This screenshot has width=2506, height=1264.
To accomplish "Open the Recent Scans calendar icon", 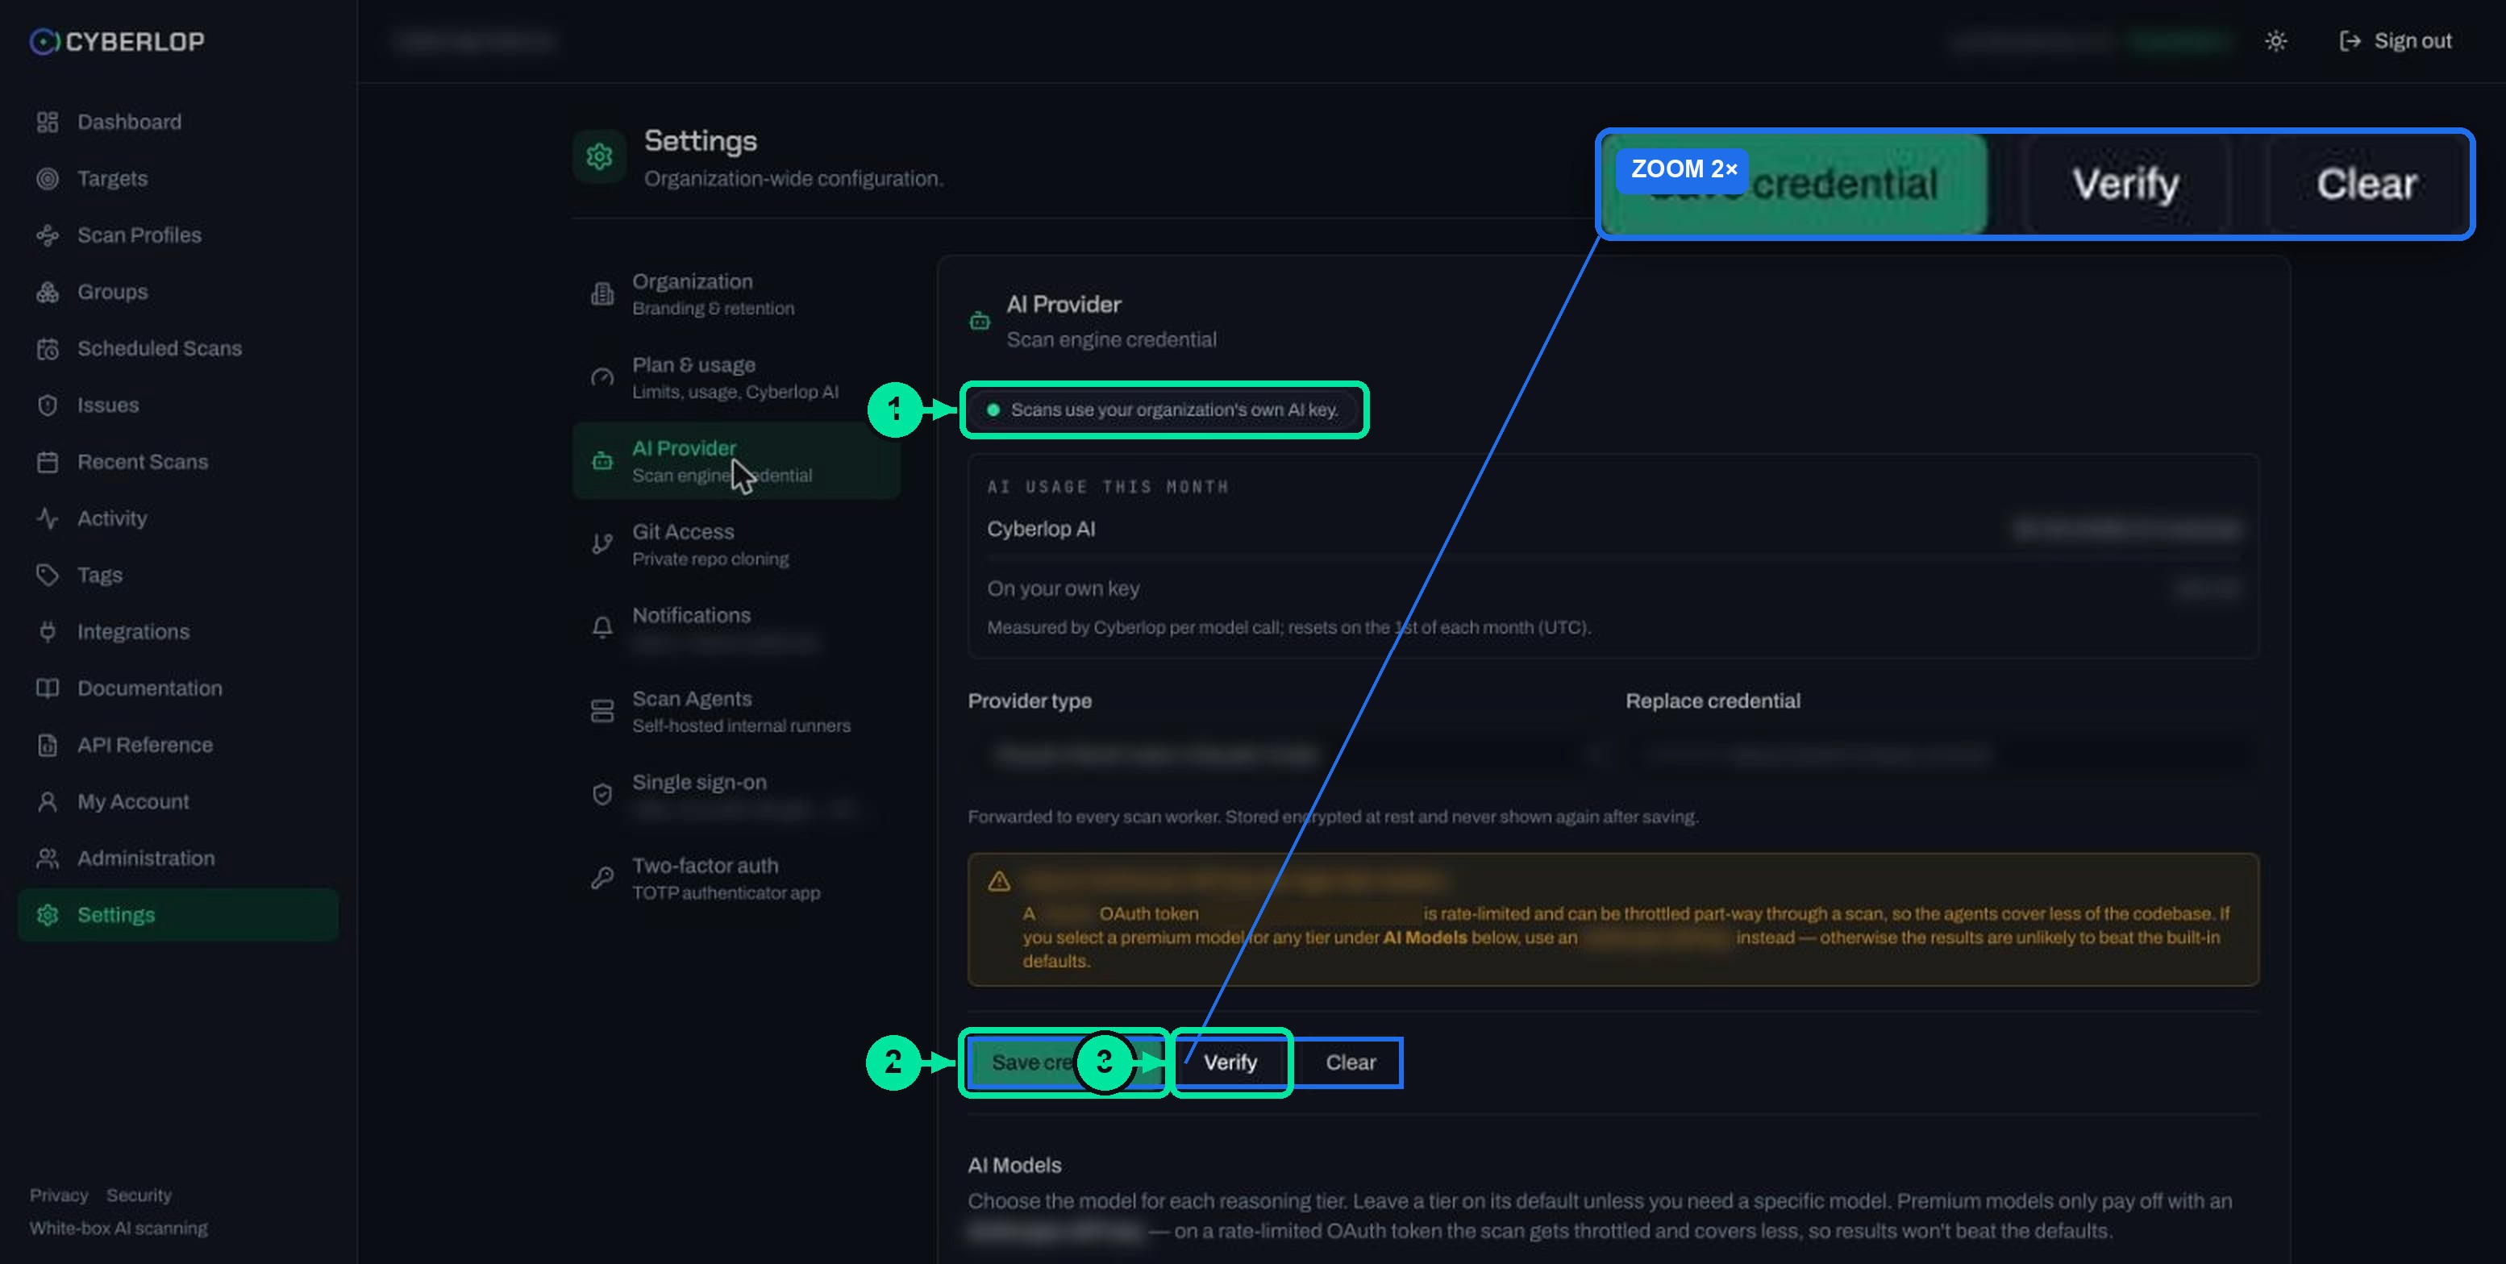I will tap(47, 461).
